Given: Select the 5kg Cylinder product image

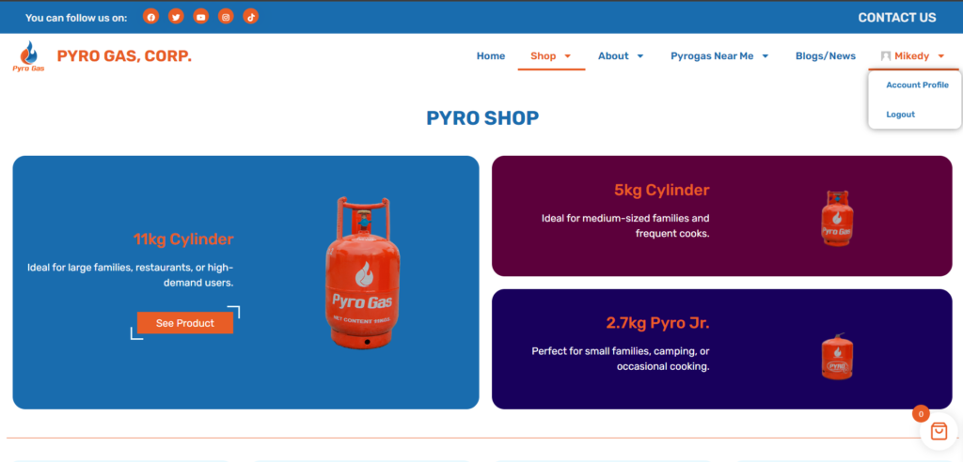Looking at the screenshot, I should tap(837, 218).
